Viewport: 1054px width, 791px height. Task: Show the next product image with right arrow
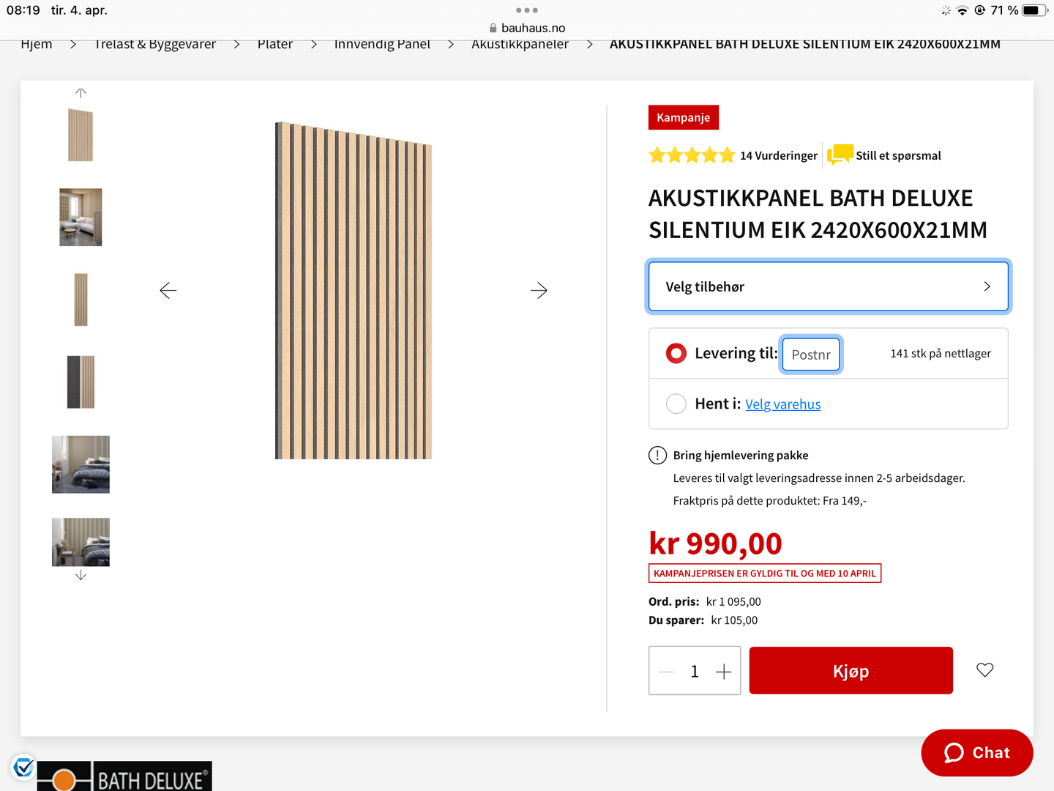pos(539,291)
